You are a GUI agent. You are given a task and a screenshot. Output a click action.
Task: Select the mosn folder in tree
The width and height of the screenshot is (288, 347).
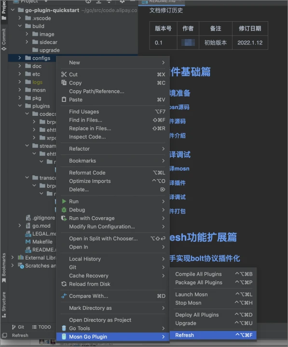39,90
